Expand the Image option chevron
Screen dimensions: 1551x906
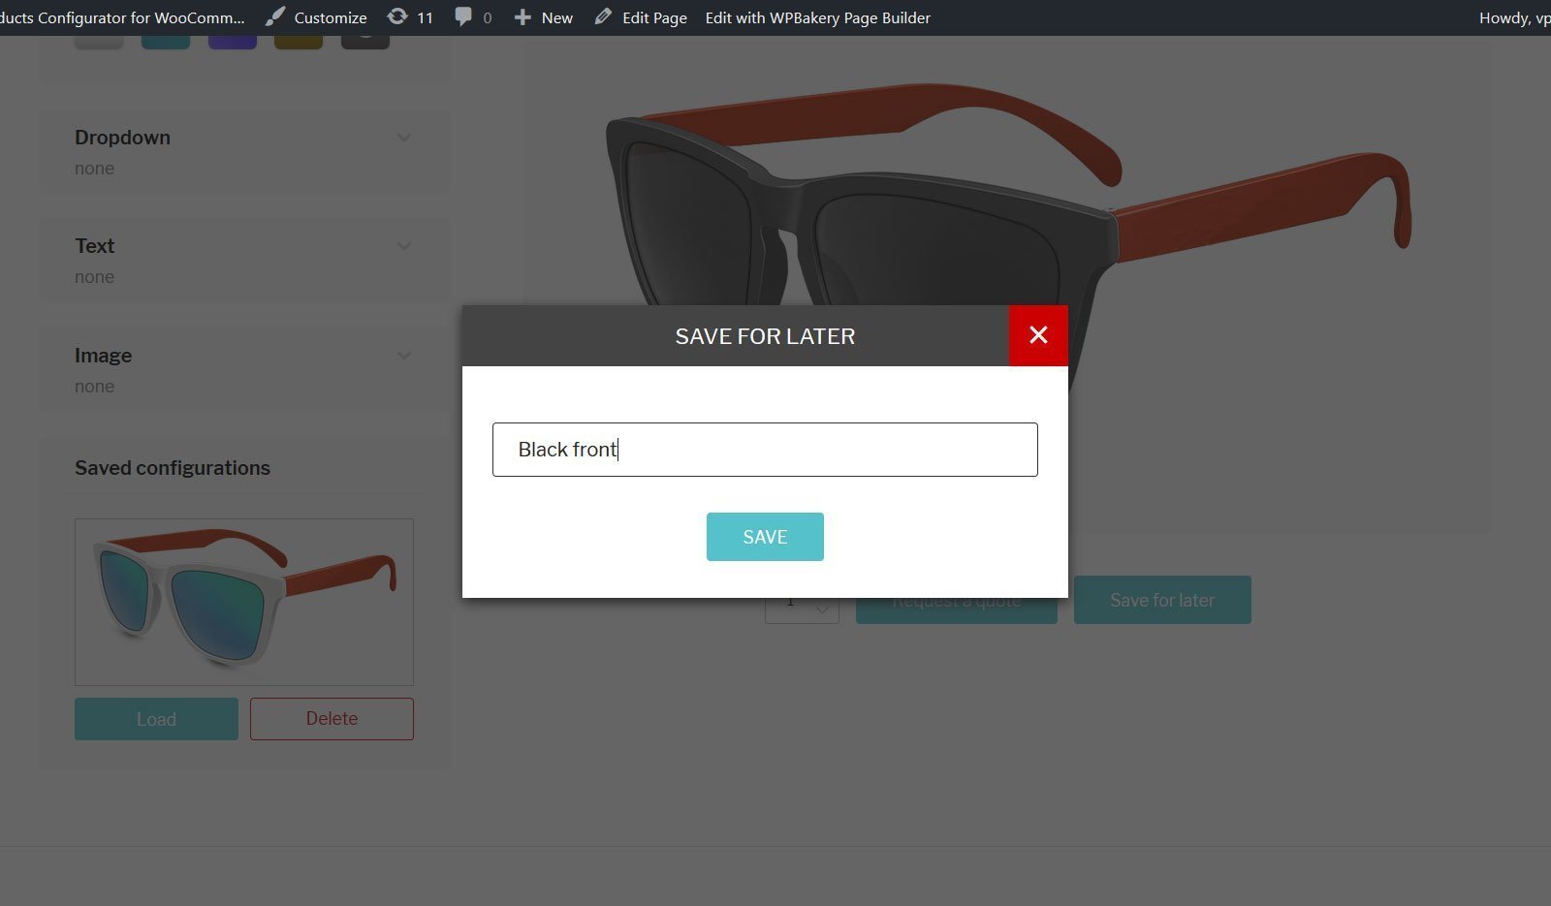point(403,356)
